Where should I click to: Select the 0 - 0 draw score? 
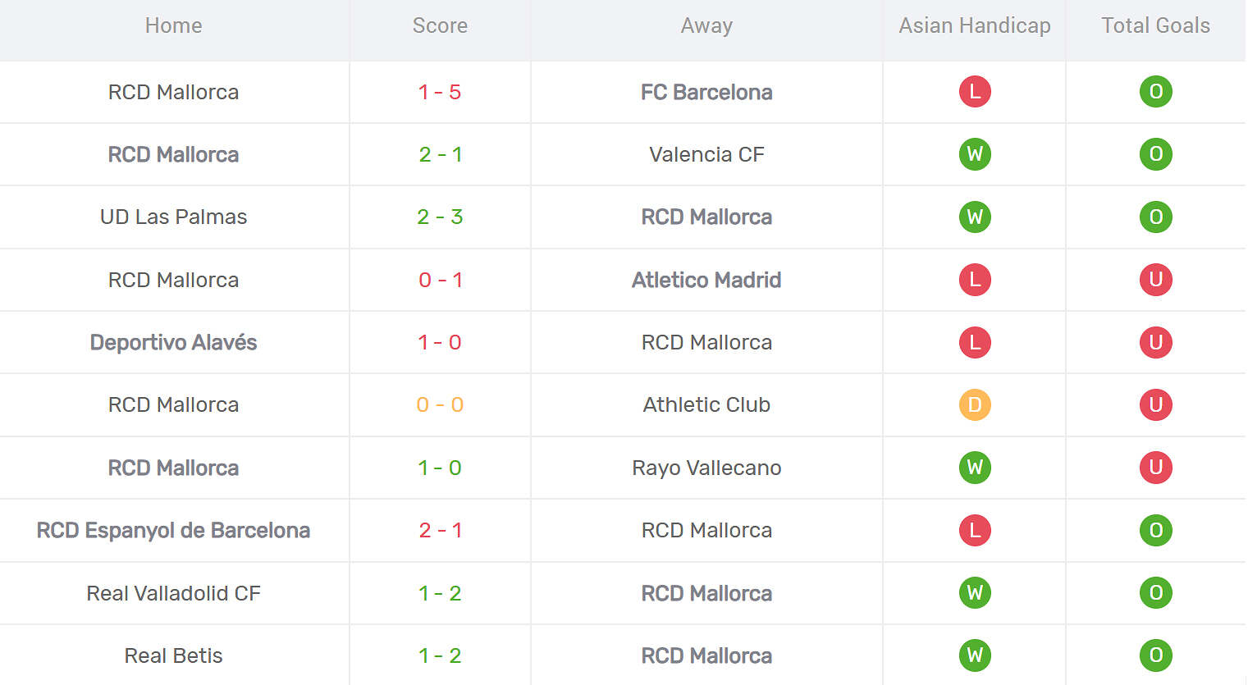click(x=440, y=404)
